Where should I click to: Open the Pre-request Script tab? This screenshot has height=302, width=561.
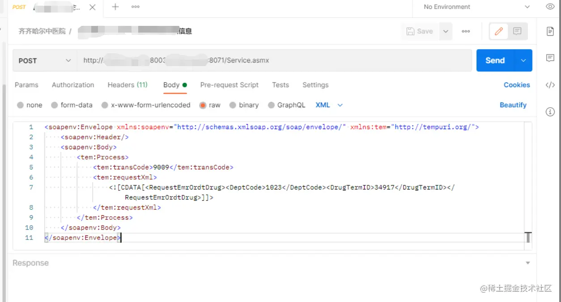click(x=229, y=85)
